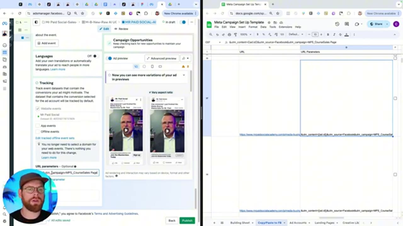Click the Meta logo in Ads Manager sidebar

(x=4, y=24)
